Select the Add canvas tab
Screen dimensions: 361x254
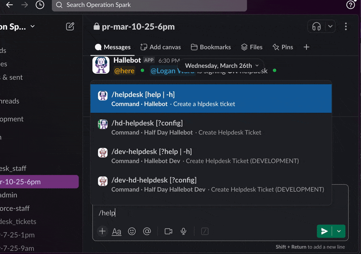[x=161, y=47]
